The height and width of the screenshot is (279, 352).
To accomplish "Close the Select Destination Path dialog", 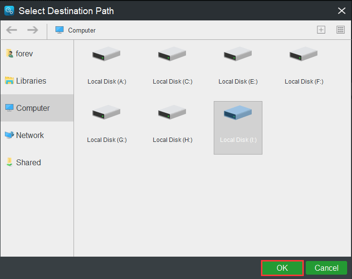I will 341,11.
